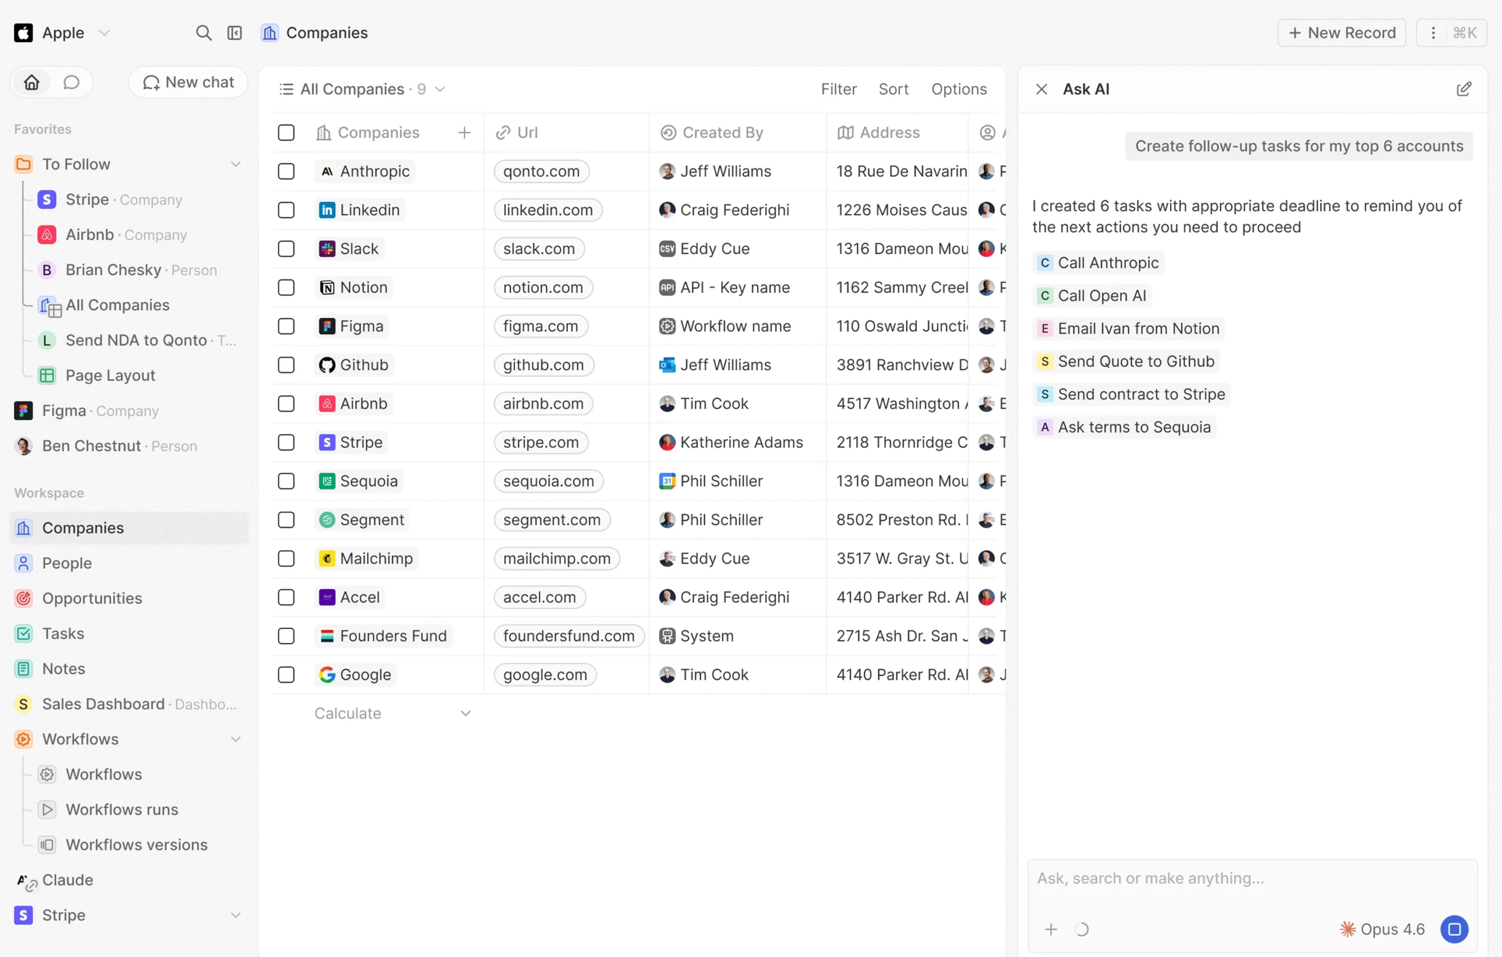Click the Companies breadcrumb icon in header
1502x957 pixels.
(269, 32)
